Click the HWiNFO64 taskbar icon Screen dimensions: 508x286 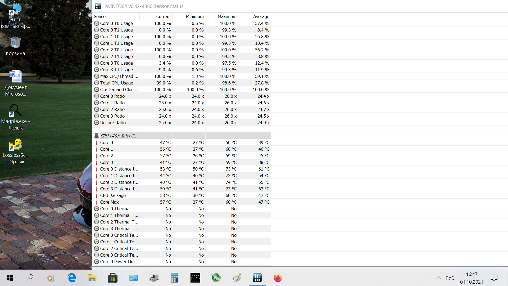[x=257, y=278]
